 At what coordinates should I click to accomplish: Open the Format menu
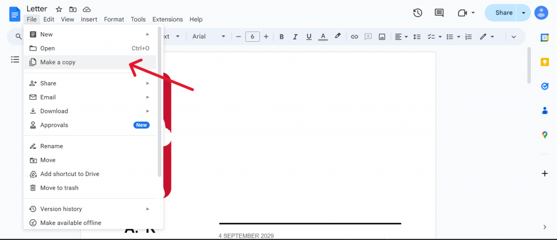tap(114, 19)
